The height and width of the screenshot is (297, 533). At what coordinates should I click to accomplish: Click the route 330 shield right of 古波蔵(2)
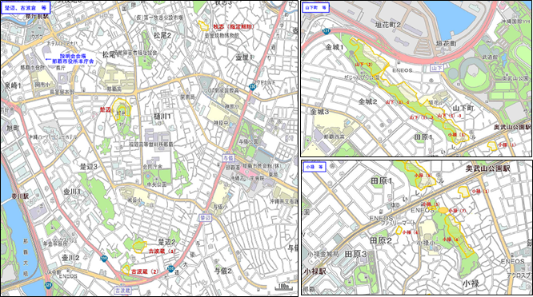[x=170, y=269]
